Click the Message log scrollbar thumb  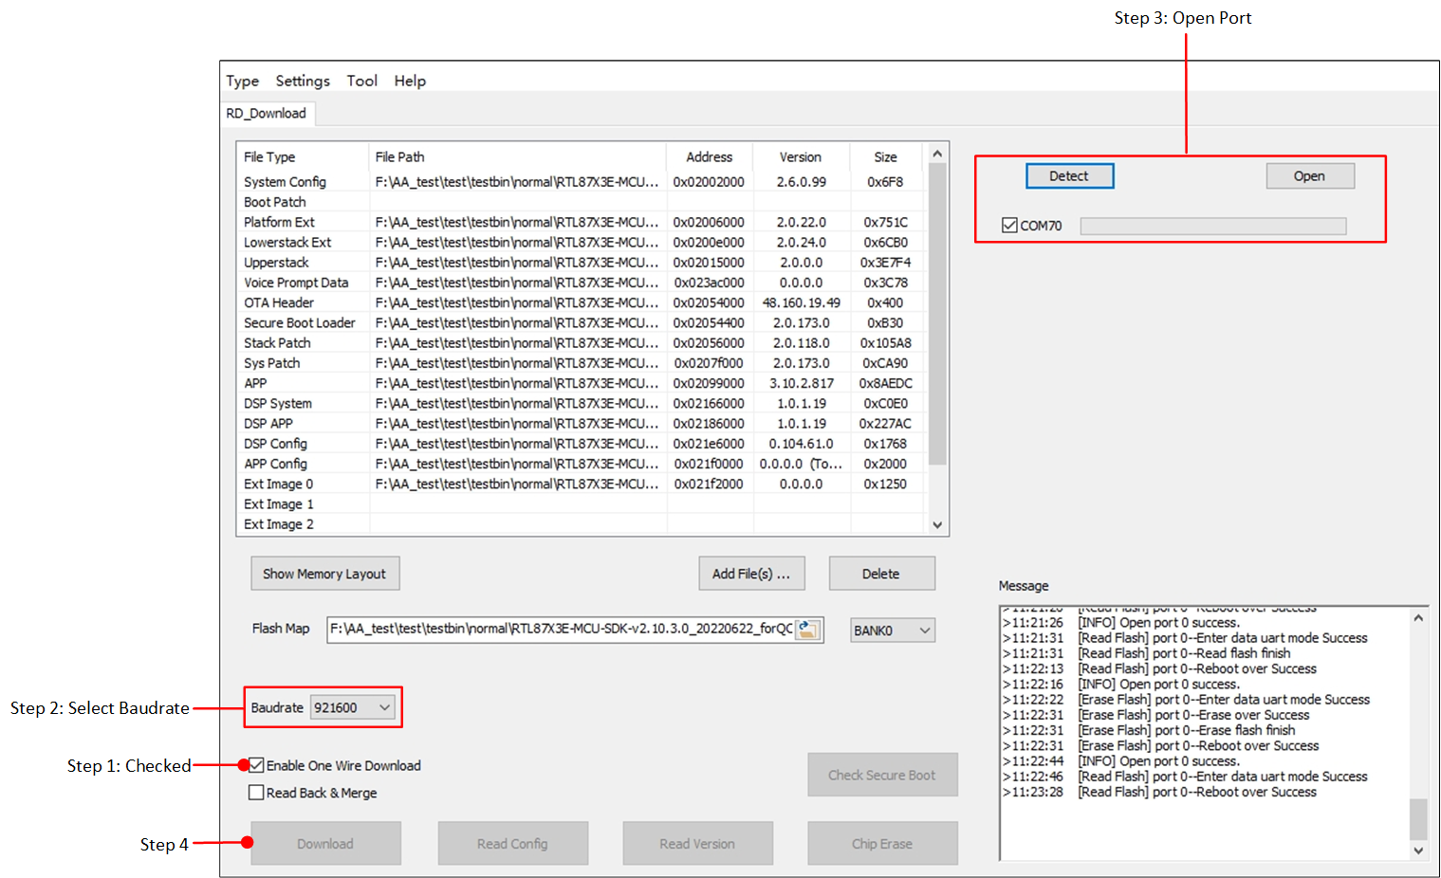[1418, 819]
